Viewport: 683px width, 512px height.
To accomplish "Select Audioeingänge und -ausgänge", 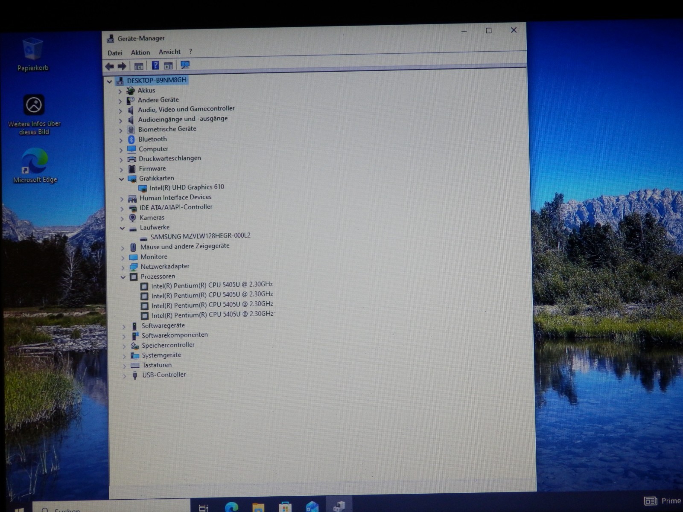I will (x=183, y=119).
